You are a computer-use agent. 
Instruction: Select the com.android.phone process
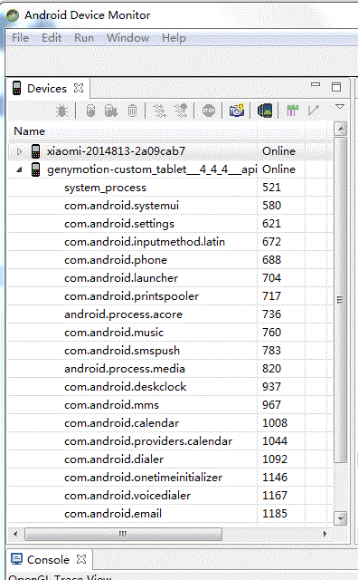[x=116, y=260]
